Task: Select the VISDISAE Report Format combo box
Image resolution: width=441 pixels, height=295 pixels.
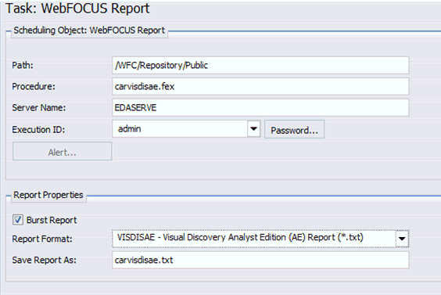Action: point(260,239)
